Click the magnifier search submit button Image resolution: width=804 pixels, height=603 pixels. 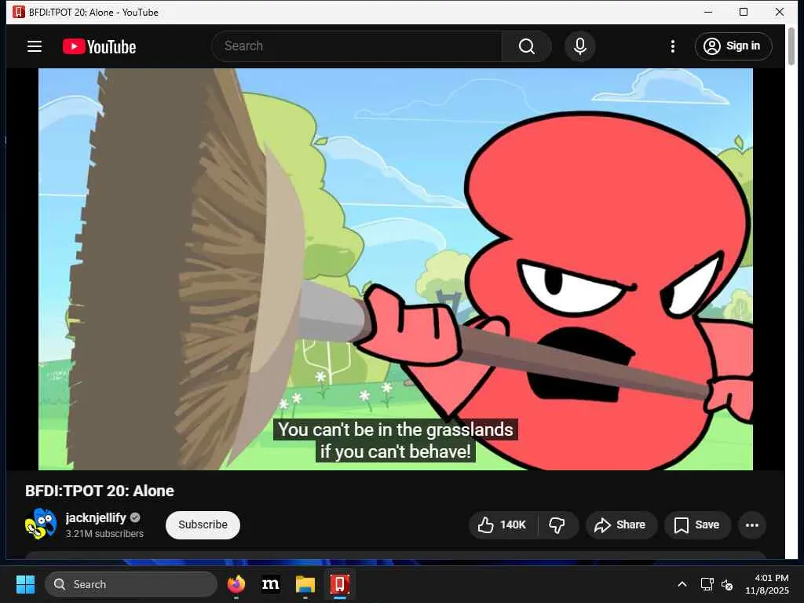click(x=527, y=46)
